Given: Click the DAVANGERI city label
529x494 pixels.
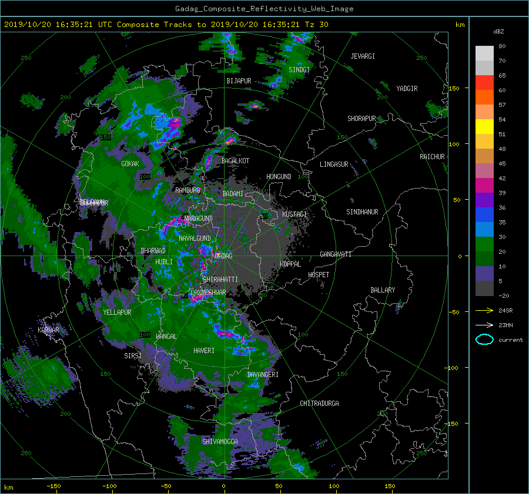Looking at the screenshot, I should (x=263, y=375).
